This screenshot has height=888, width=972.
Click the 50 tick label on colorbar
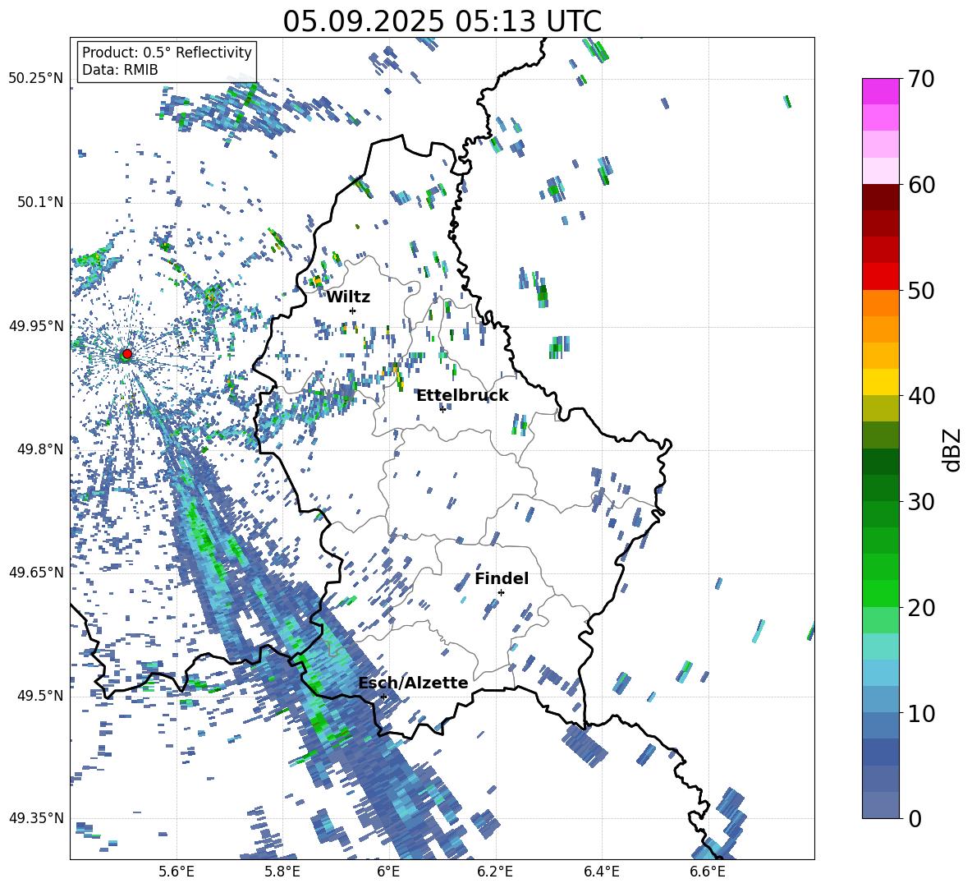coord(921,291)
